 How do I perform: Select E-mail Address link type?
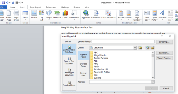(69, 84)
